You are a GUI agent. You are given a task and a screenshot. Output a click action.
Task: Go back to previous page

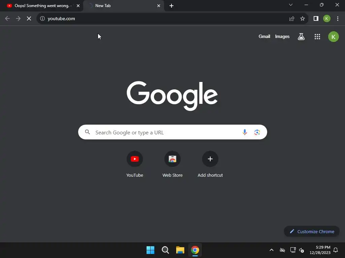pos(7,19)
